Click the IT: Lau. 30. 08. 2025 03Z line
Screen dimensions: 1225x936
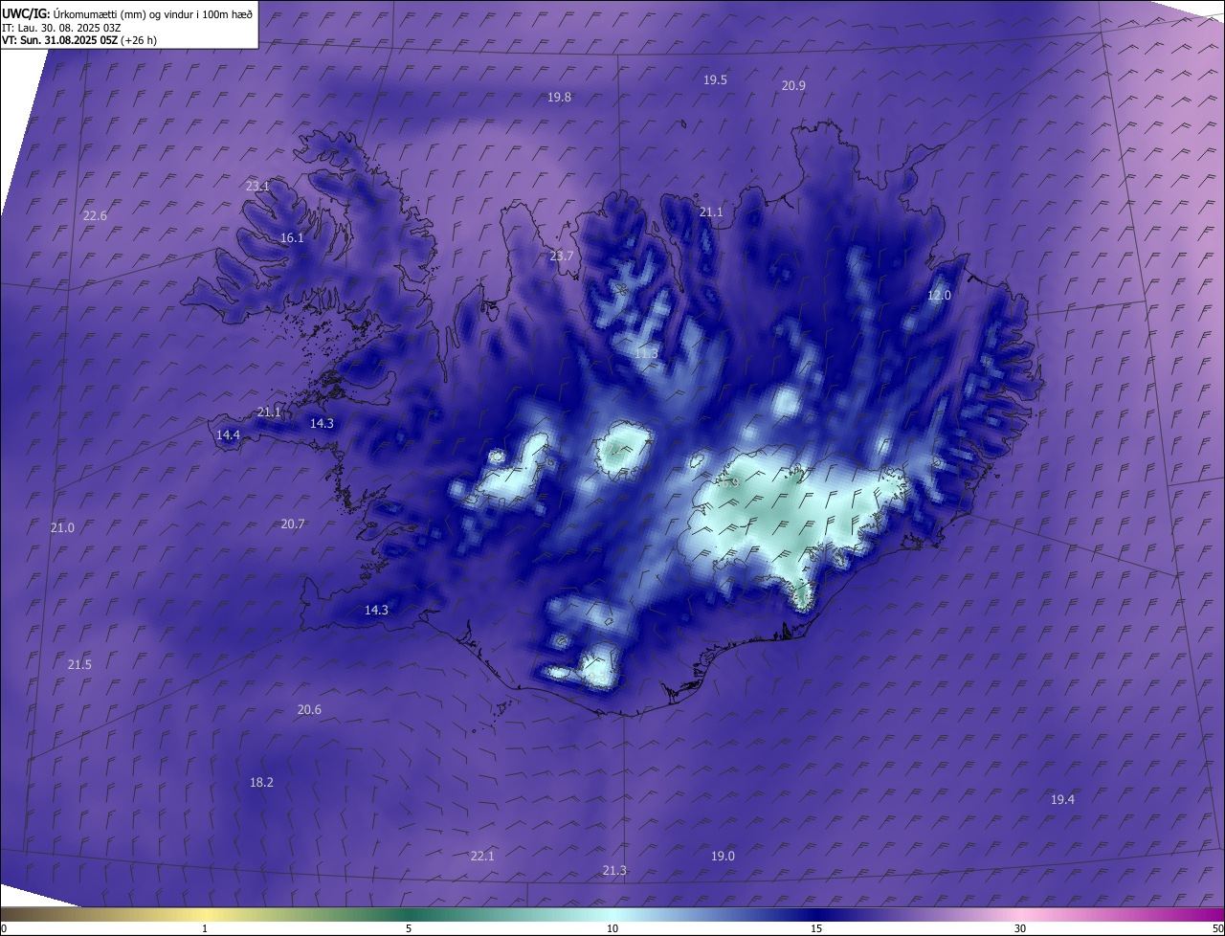61,28
